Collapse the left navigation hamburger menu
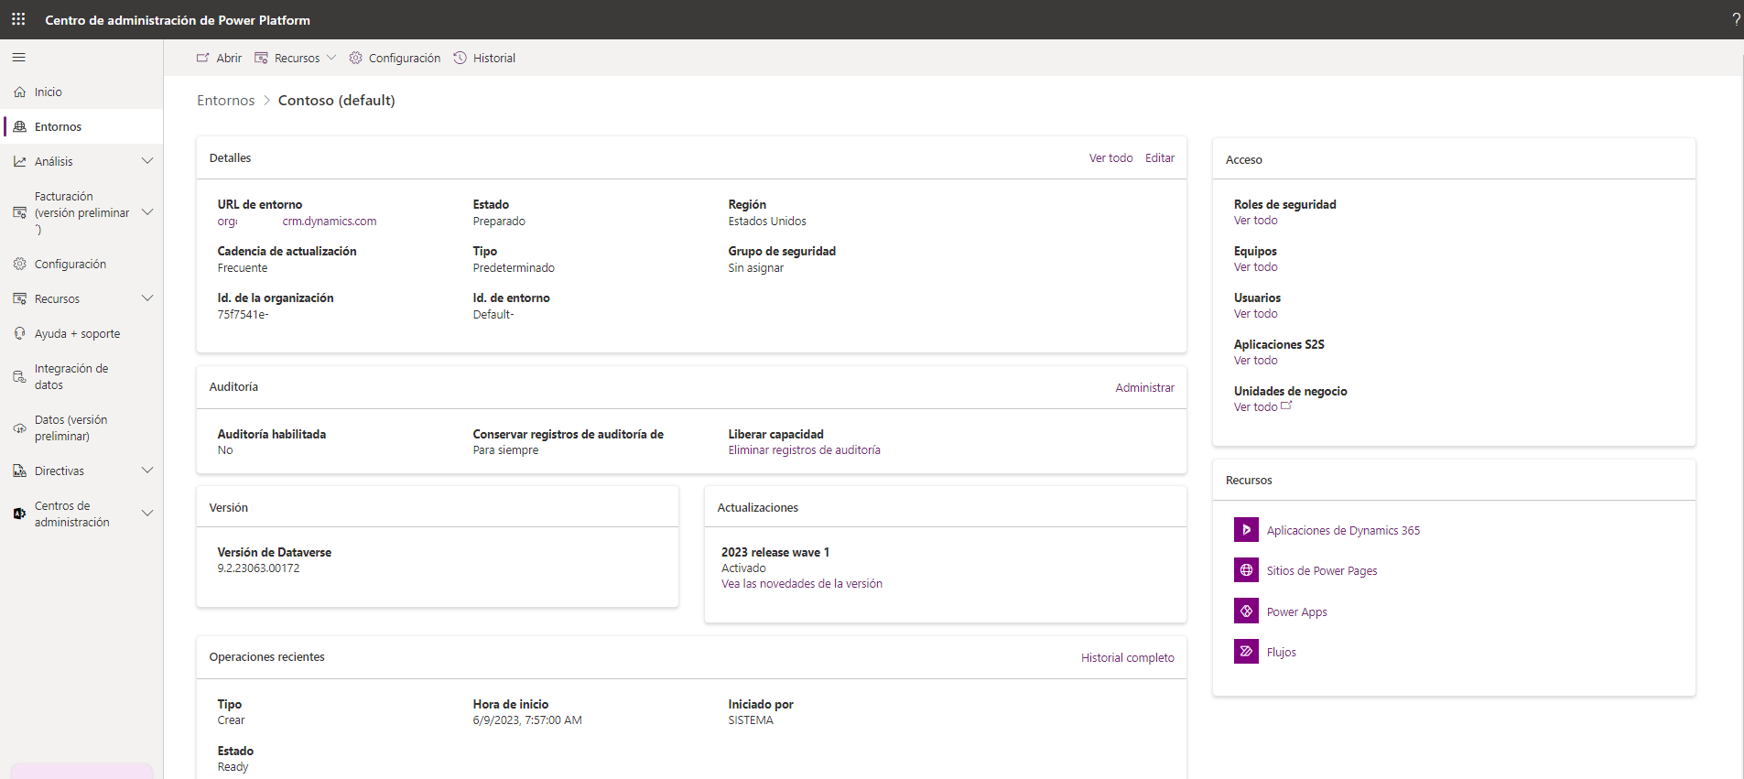This screenshot has height=779, width=1744. pos(18,58)
